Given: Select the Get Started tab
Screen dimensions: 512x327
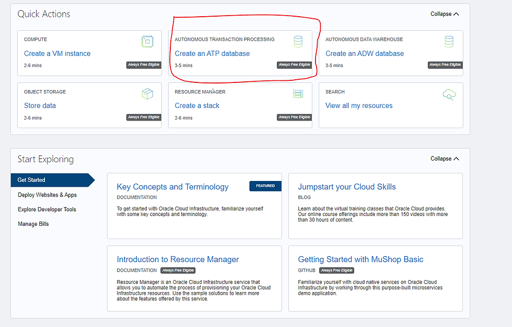Looking at the screenshot, I should click(x=53, y=180).
